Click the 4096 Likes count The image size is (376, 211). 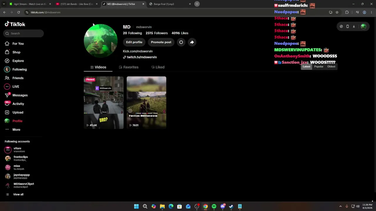tap(180, 33)
